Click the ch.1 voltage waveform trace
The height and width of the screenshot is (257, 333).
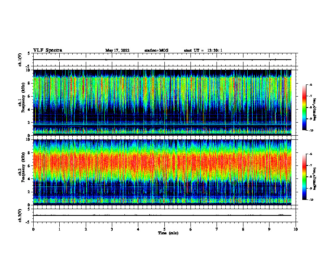point(162,60)
